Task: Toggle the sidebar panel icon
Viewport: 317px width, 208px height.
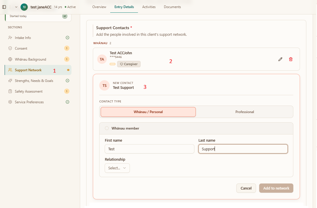Action: coord(4,7)
